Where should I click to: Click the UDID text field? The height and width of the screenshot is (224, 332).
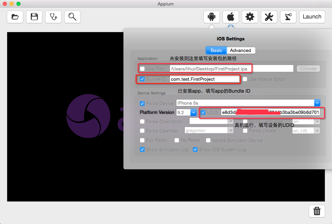(x=270, y=112)
